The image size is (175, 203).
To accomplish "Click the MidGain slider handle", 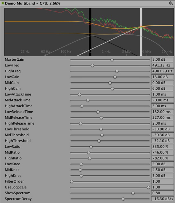I will (x=110, y=83).
